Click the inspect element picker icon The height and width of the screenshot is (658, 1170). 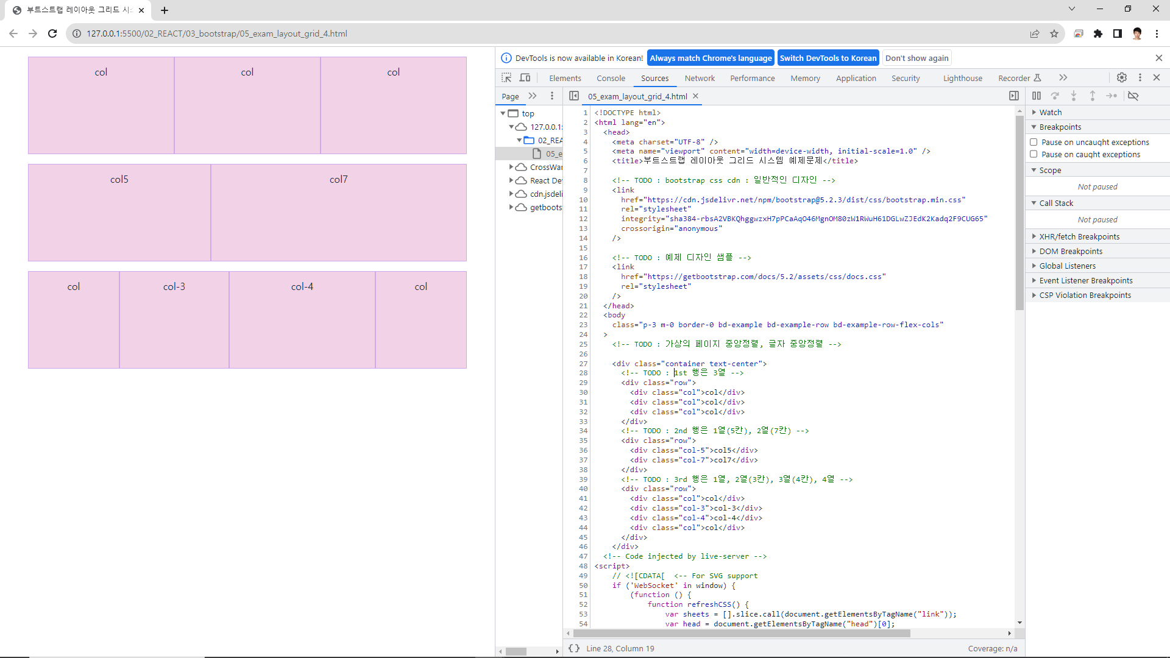click(506, 78)
